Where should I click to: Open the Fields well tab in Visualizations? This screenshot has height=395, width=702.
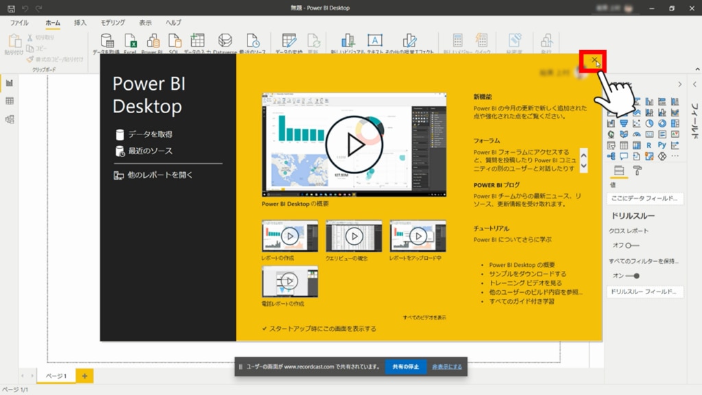619,170
